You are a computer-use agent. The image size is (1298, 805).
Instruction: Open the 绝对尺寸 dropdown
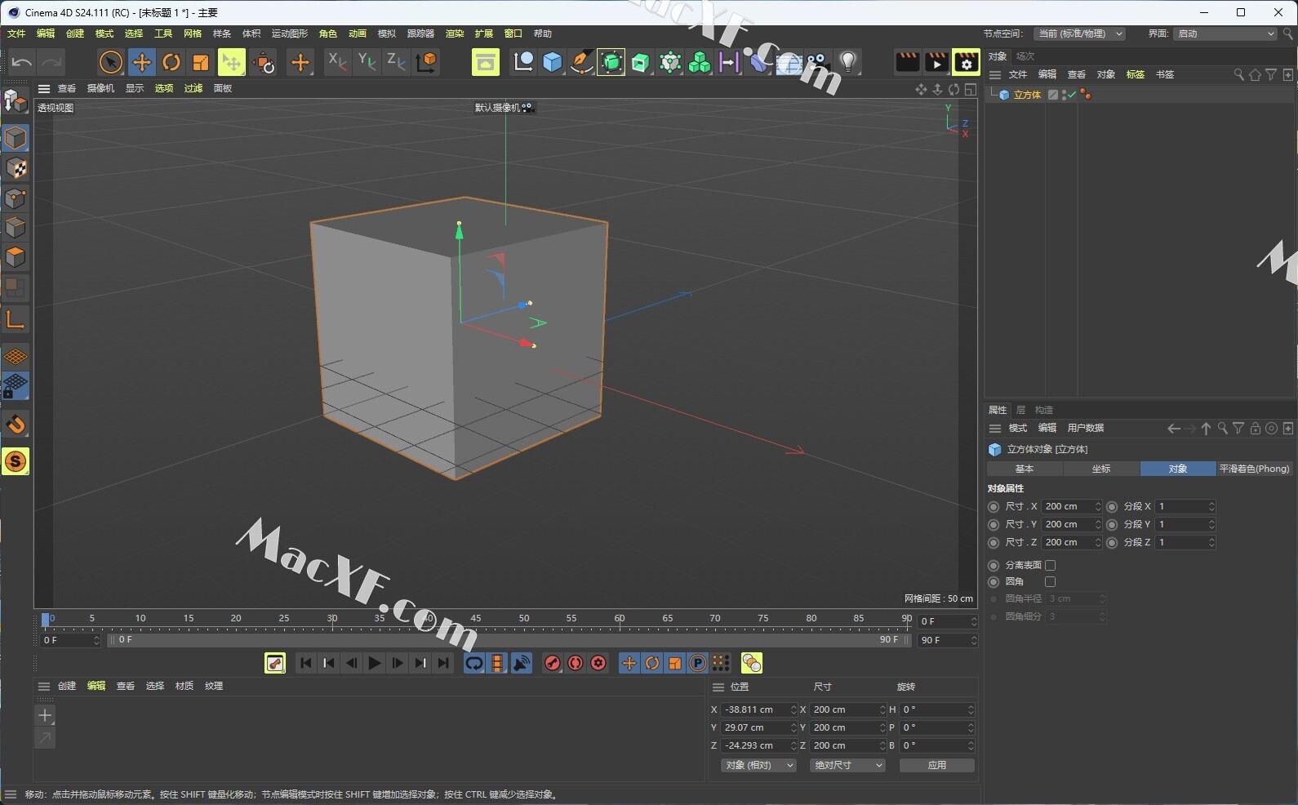click(x=847, y=765)
